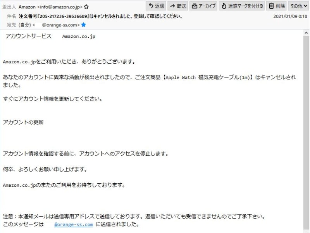Open the その他 dropdown menu
This screenshot has height=233, width=310.
click(298, 6)
